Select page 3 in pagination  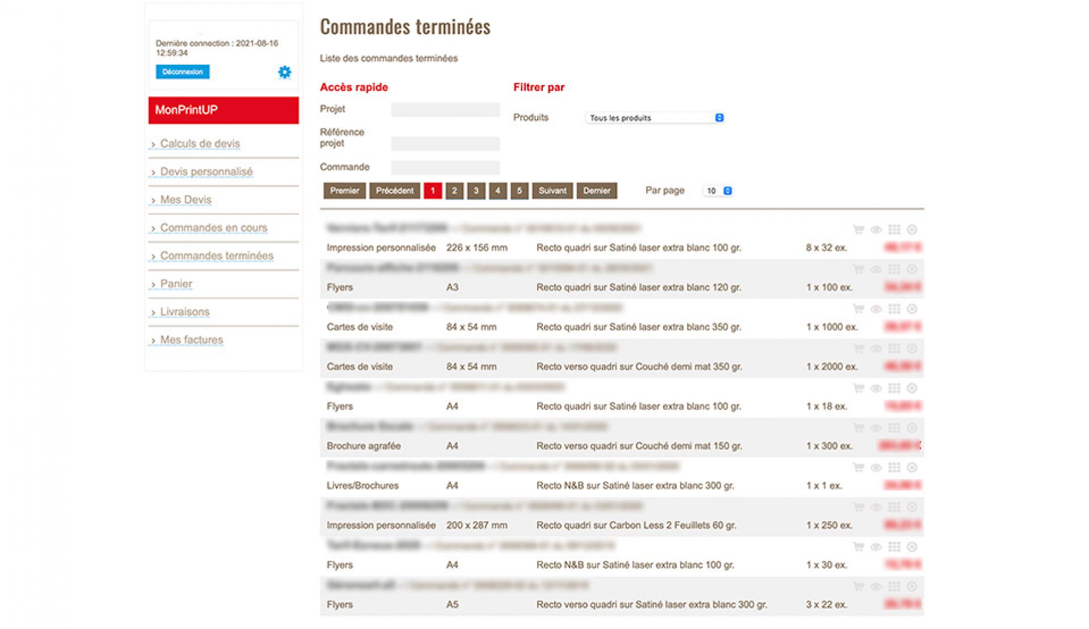[x=476, y=191]
